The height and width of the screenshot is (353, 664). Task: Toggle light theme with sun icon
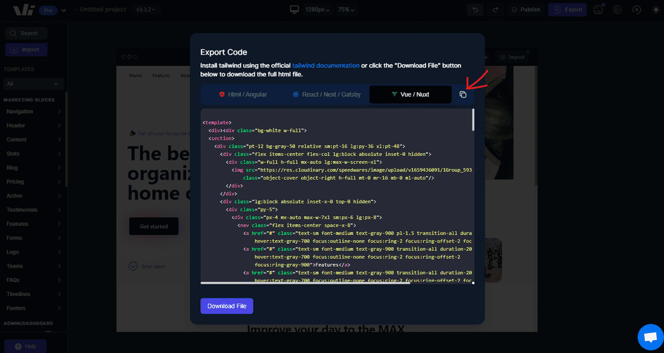[x=656, y=10]
